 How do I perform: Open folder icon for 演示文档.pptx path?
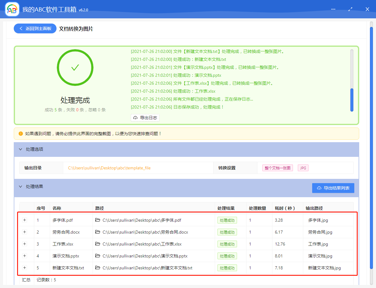(x=98, y=256)
